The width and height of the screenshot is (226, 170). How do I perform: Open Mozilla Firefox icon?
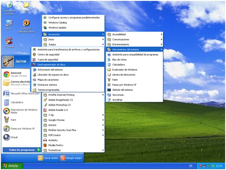[45, 145]
